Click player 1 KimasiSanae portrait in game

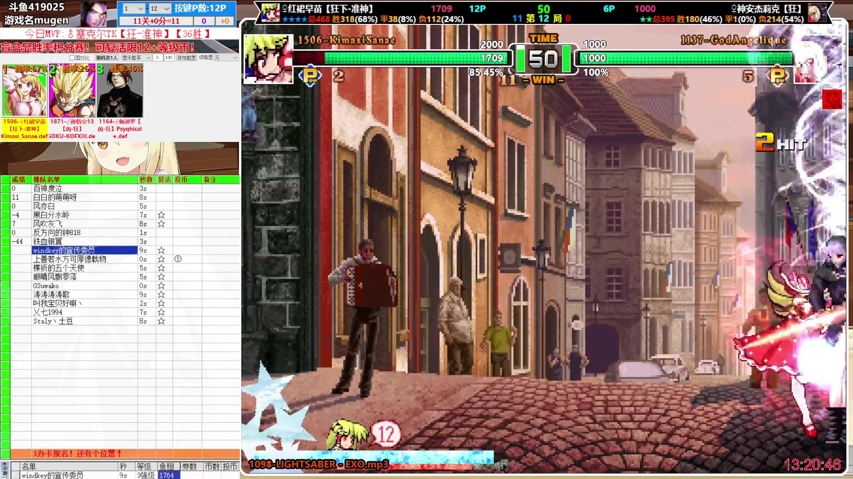point(268,59)
